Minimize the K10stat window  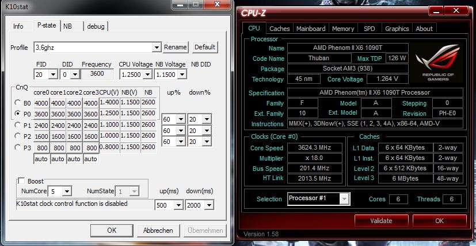(180, 5)
